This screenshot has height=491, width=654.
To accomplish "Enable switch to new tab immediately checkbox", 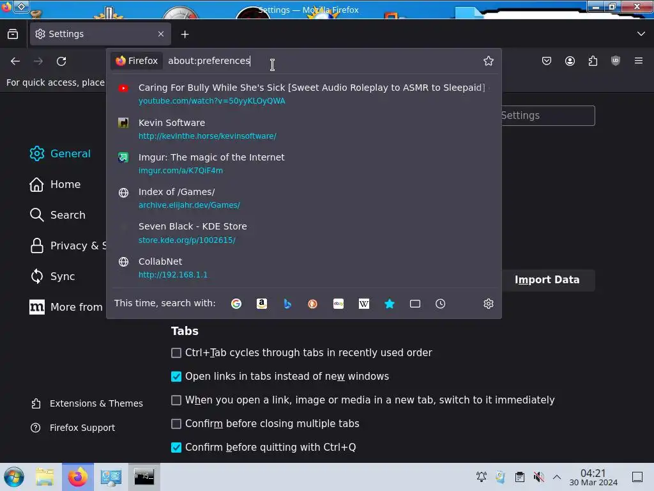I will coord(176,400).
